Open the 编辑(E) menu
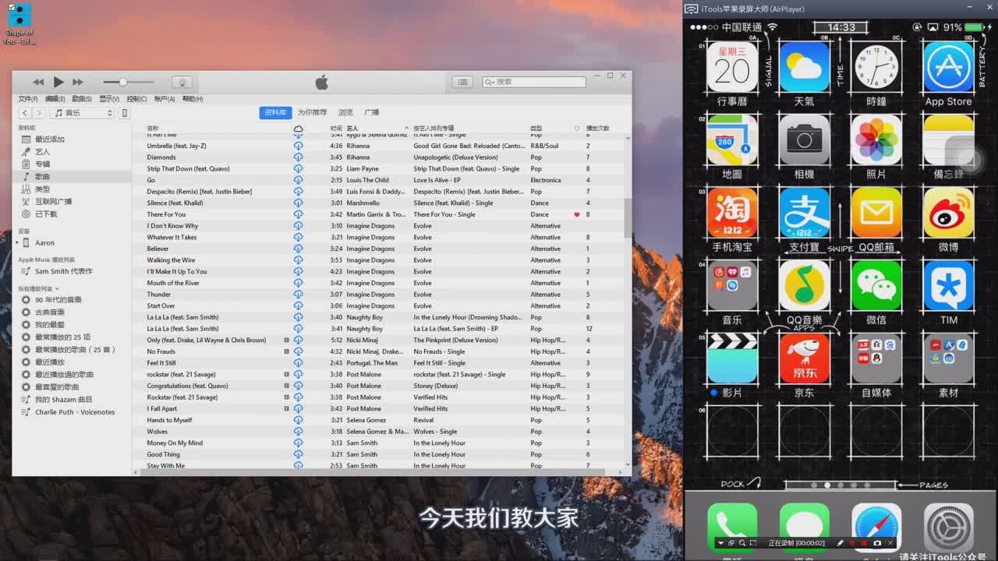This screenshot has height=561, width=998. [55, 99]
